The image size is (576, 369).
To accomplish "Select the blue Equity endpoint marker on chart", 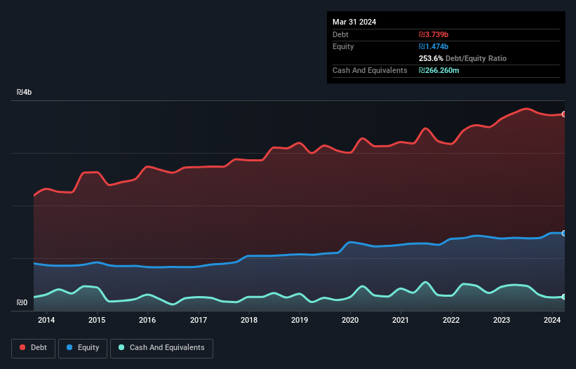I will pos(564,233).
